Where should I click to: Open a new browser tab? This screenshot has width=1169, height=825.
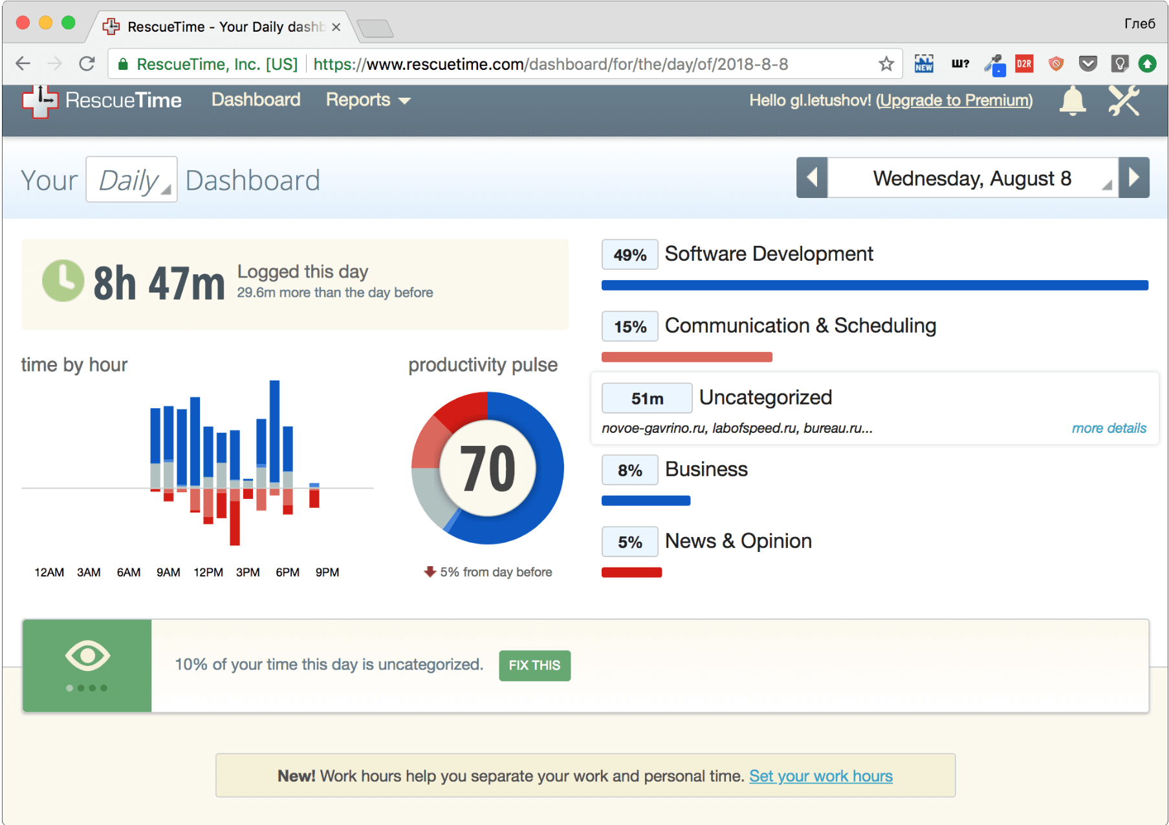tap(375, 28)
